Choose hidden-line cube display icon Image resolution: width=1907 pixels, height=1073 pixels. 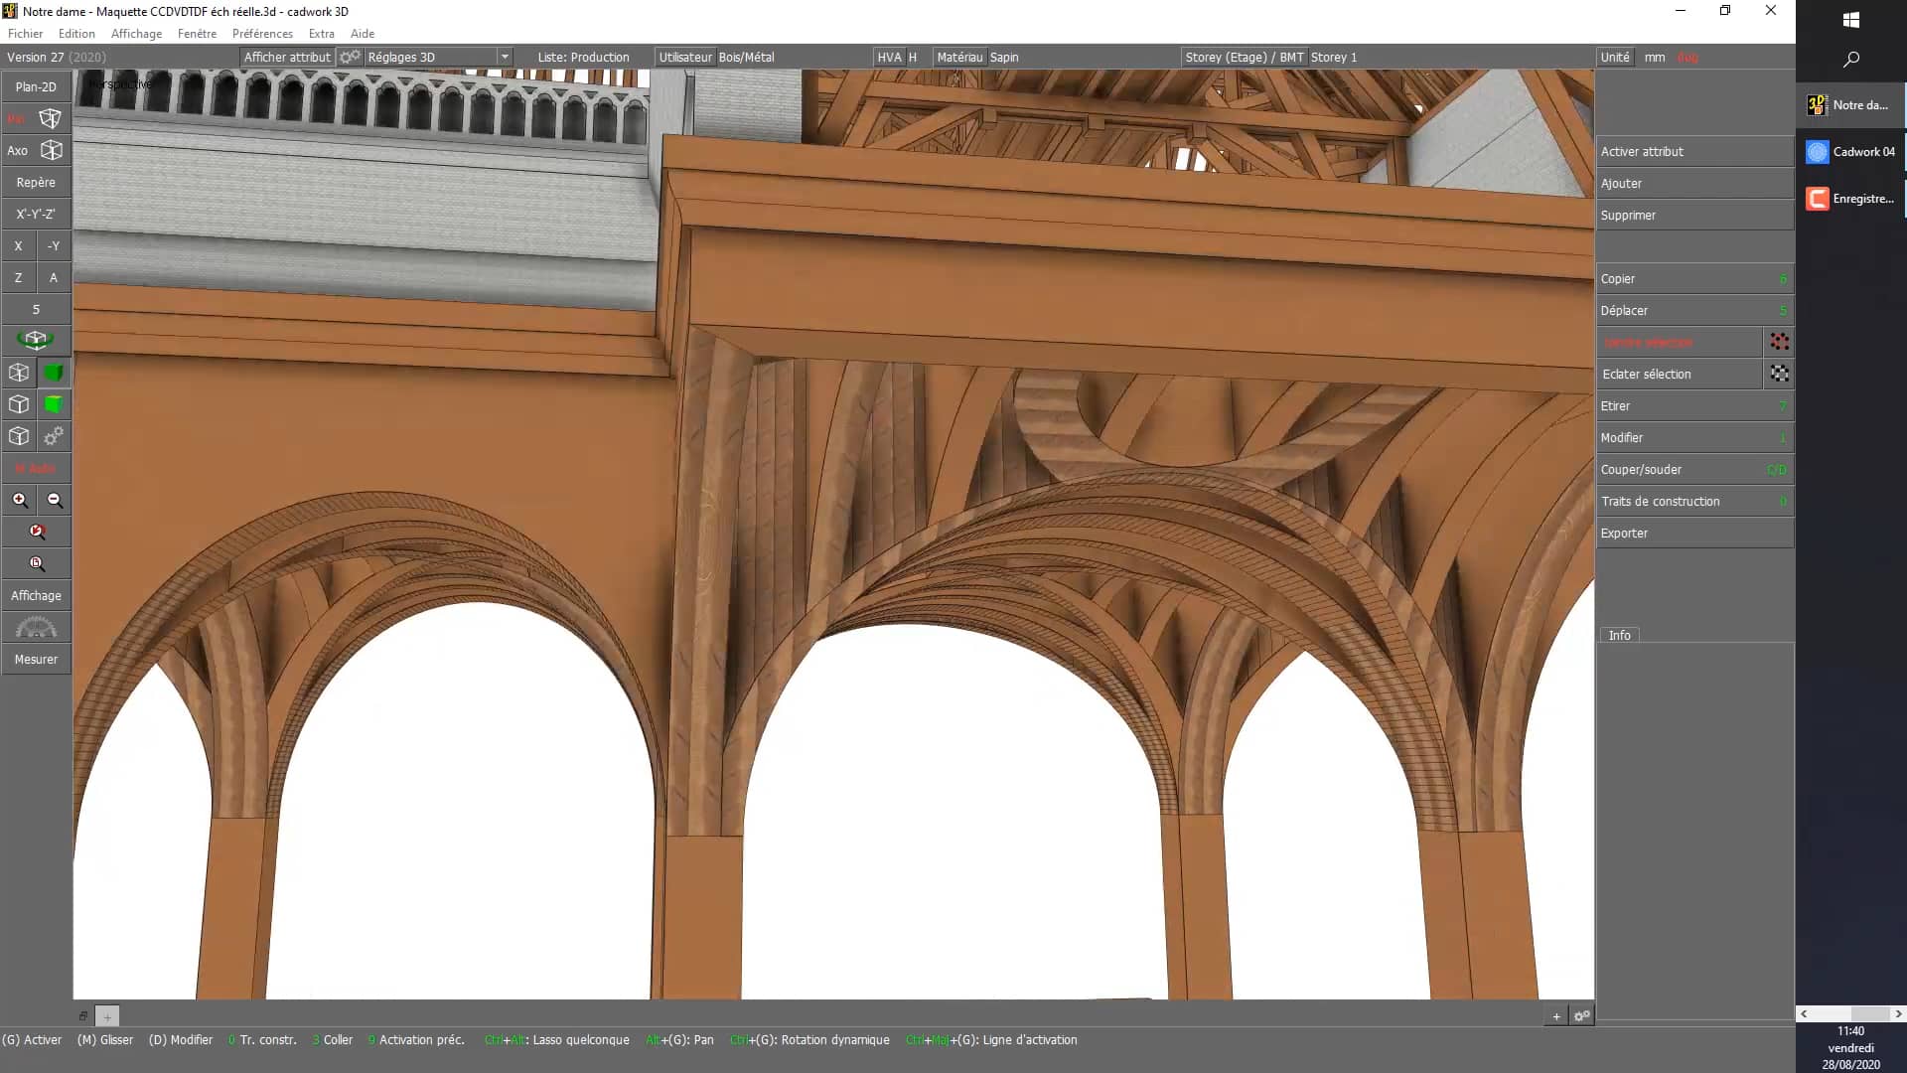click(19, 404)
